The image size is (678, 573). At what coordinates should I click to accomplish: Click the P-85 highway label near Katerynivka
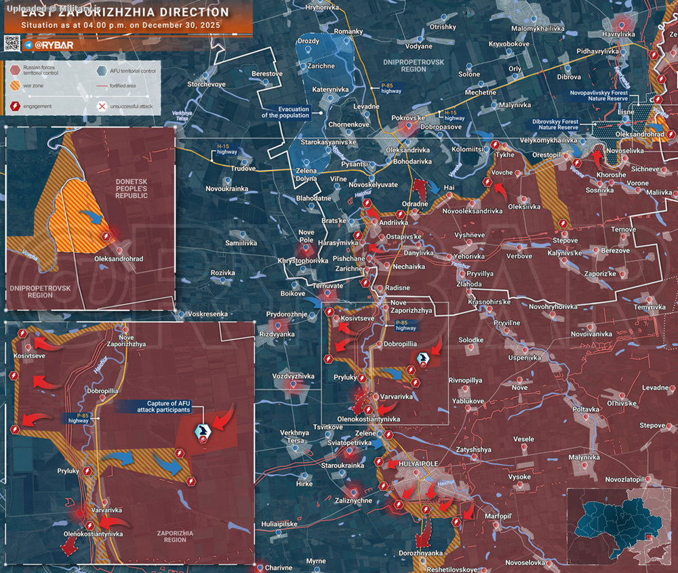pos(391,87)
